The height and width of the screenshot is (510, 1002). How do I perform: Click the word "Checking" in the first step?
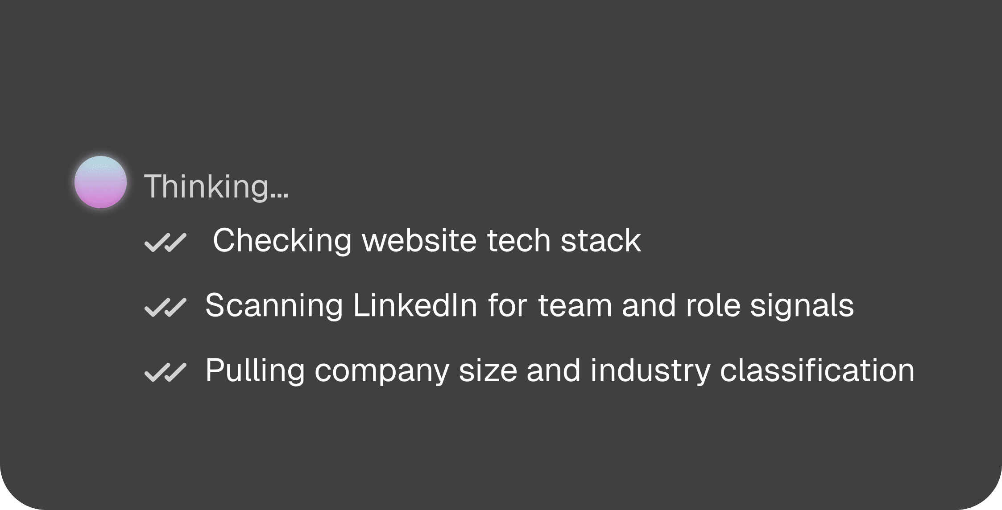point(282,241)
